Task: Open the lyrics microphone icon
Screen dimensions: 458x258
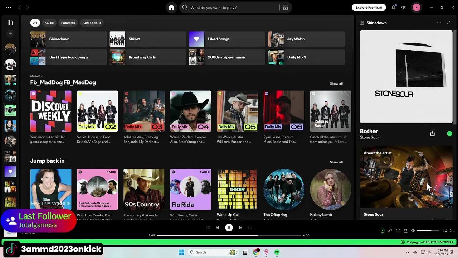Action: tap(390, 231)
